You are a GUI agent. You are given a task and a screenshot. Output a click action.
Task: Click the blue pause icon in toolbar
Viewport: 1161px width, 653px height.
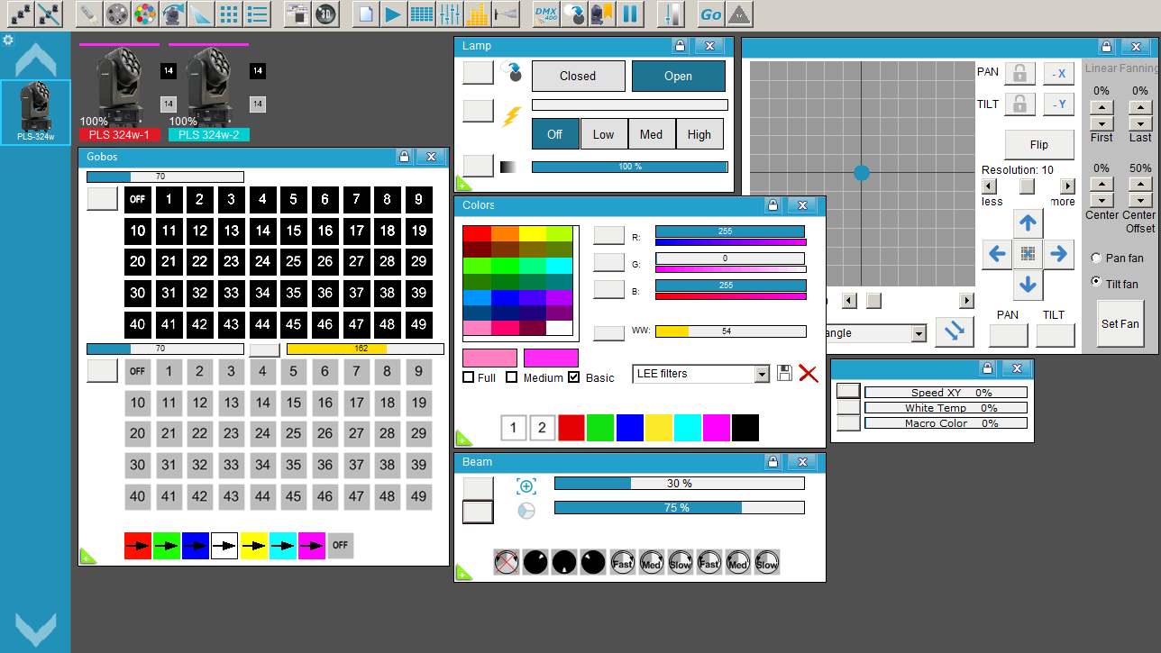tap(630, 14)
